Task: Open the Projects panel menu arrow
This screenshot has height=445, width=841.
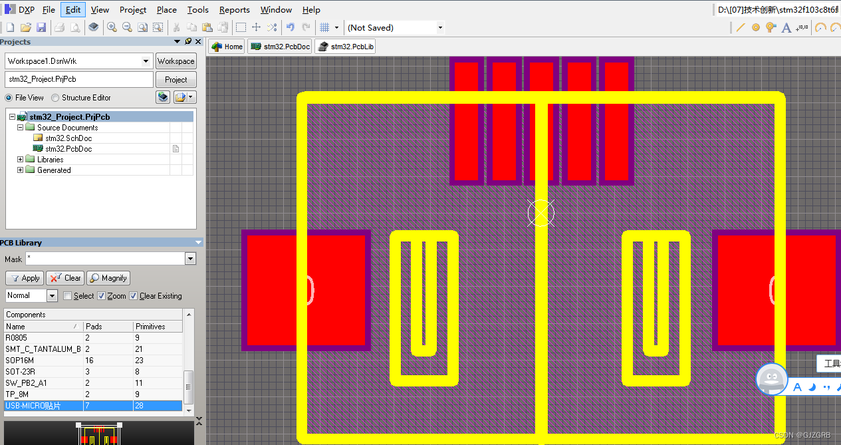Action: click(x=177, y=41)
